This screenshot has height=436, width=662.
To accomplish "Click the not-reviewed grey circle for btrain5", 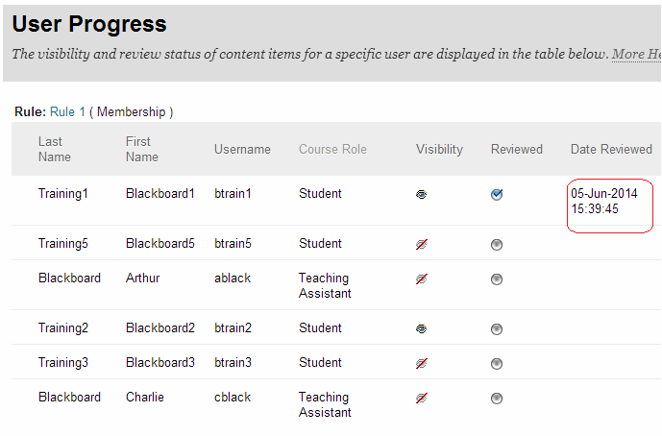I will (497, 244).
